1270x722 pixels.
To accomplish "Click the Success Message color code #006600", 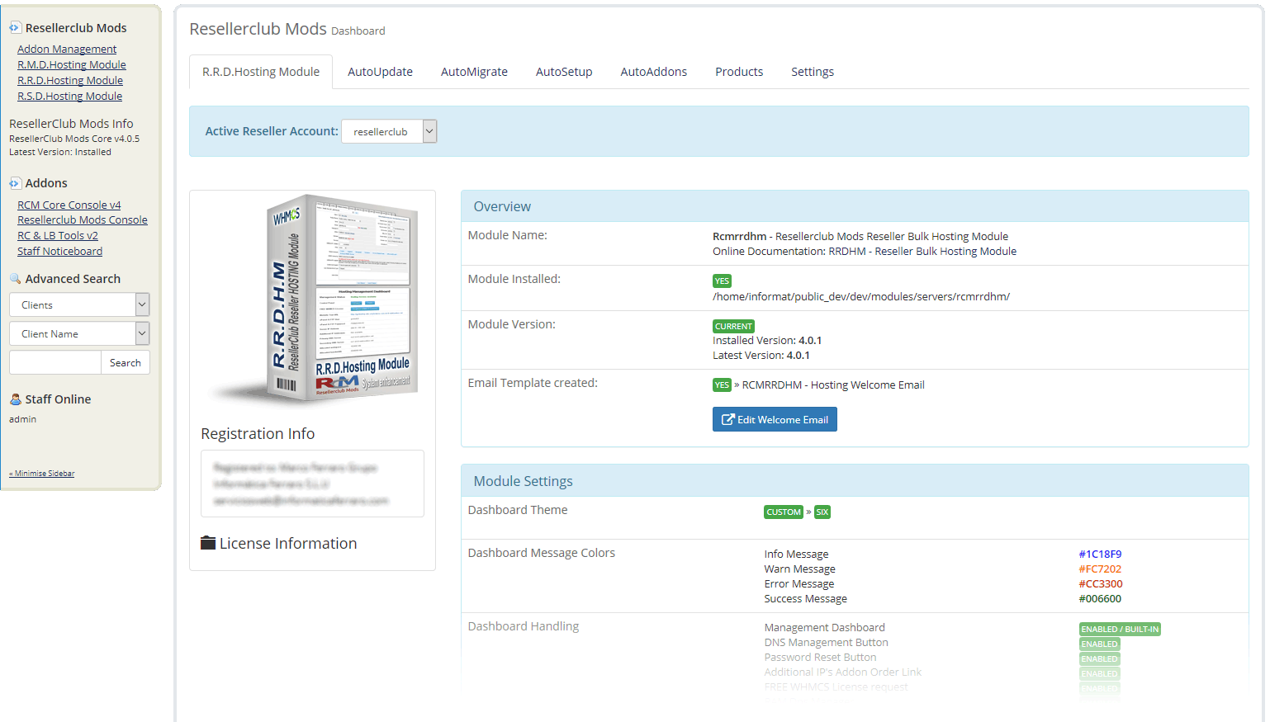I will click(1100, 599).
